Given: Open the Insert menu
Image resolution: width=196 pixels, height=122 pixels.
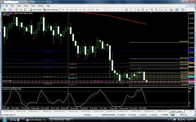Looking at the screenshot, I should pyautogui.click(x=19, y=6).
